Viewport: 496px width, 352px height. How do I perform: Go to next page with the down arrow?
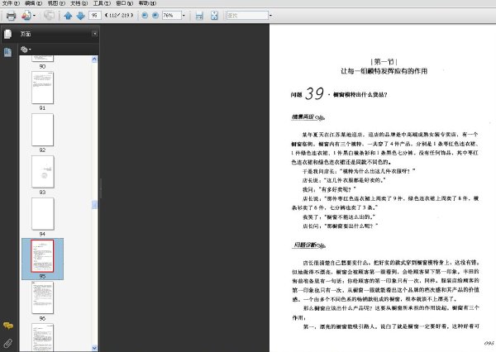[81, 16]
